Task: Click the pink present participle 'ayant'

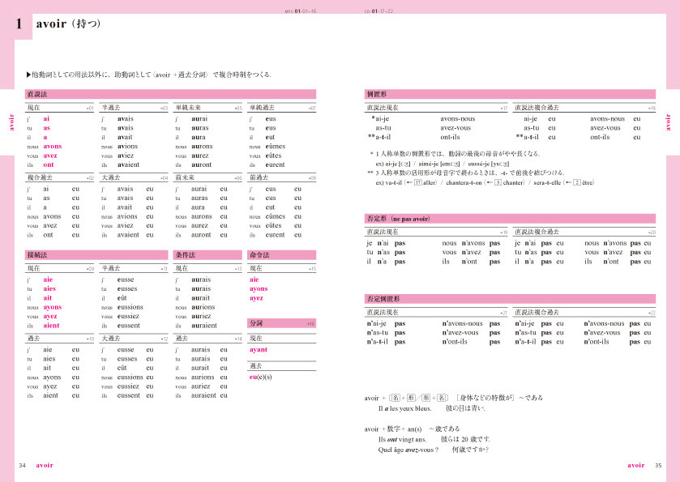Action: click(259, 350)
